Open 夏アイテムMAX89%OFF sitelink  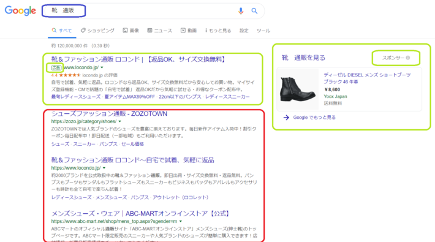tap(129, 97)
